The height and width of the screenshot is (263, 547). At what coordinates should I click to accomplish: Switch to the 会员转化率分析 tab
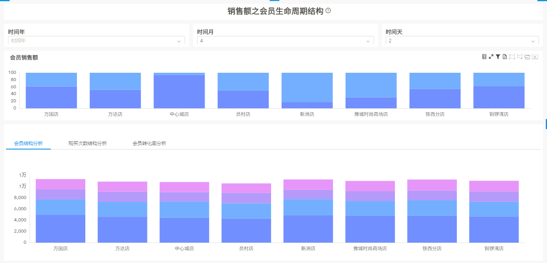[x=149, y=143]
